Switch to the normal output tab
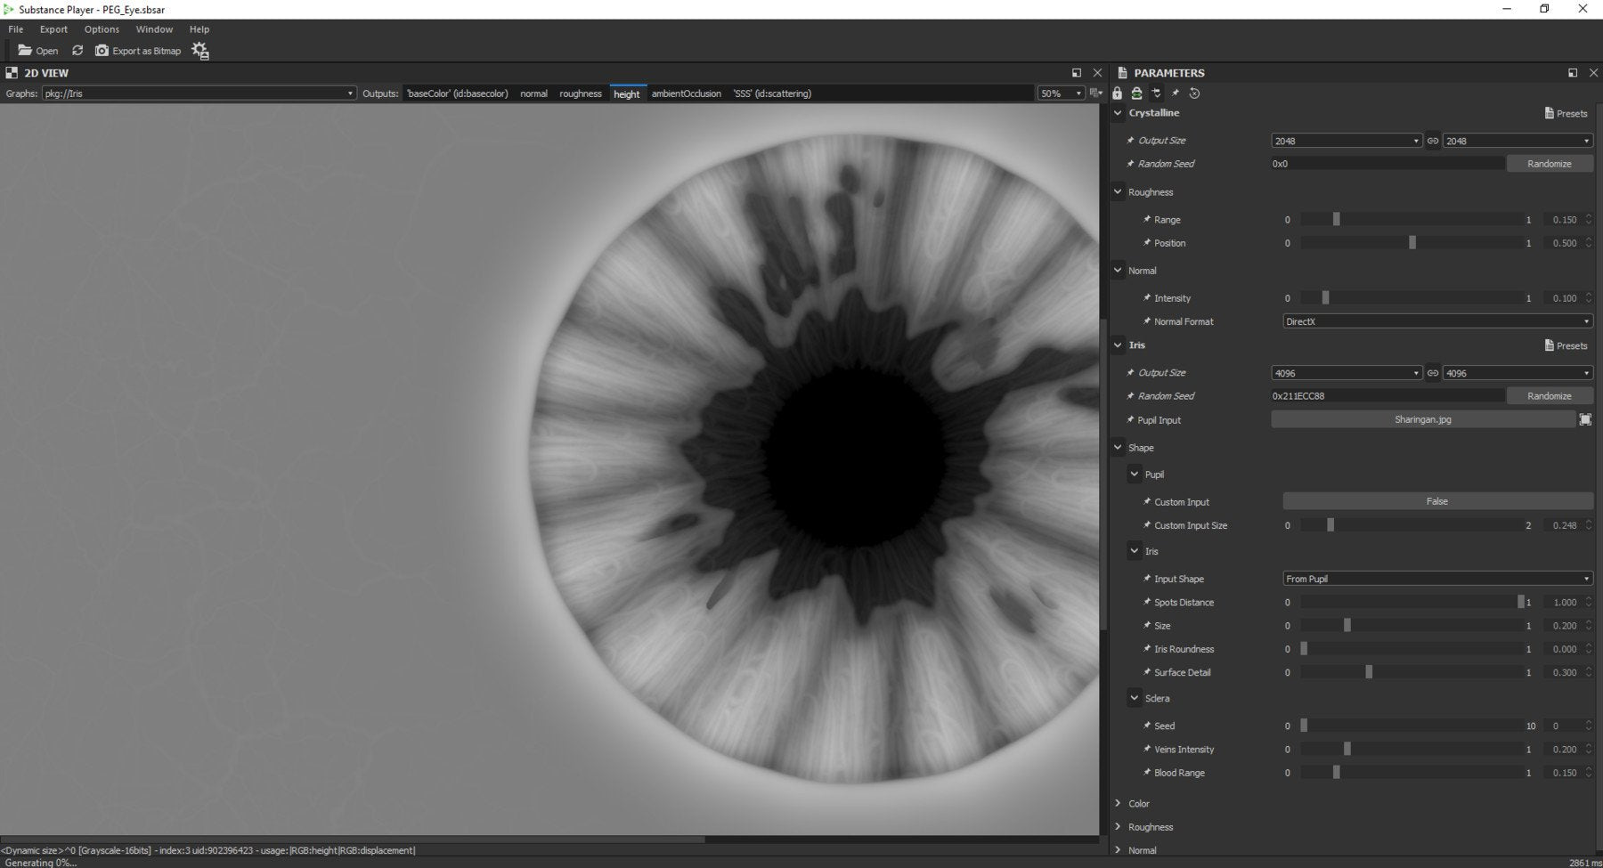Screen dimensions: 1603x868 click(x=533, y=93)
